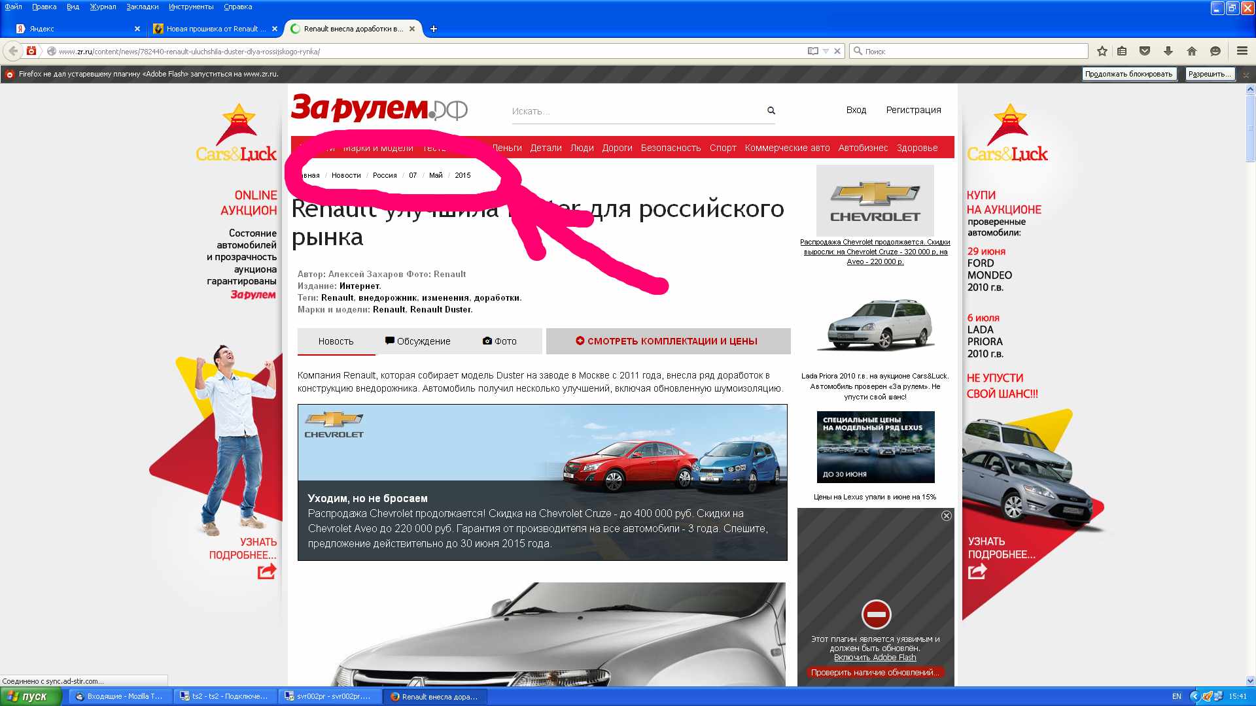Image resolution: width=1256 pixels, height=706 pixels.
Task: Go to home page icon
Action: [1192, 51]
